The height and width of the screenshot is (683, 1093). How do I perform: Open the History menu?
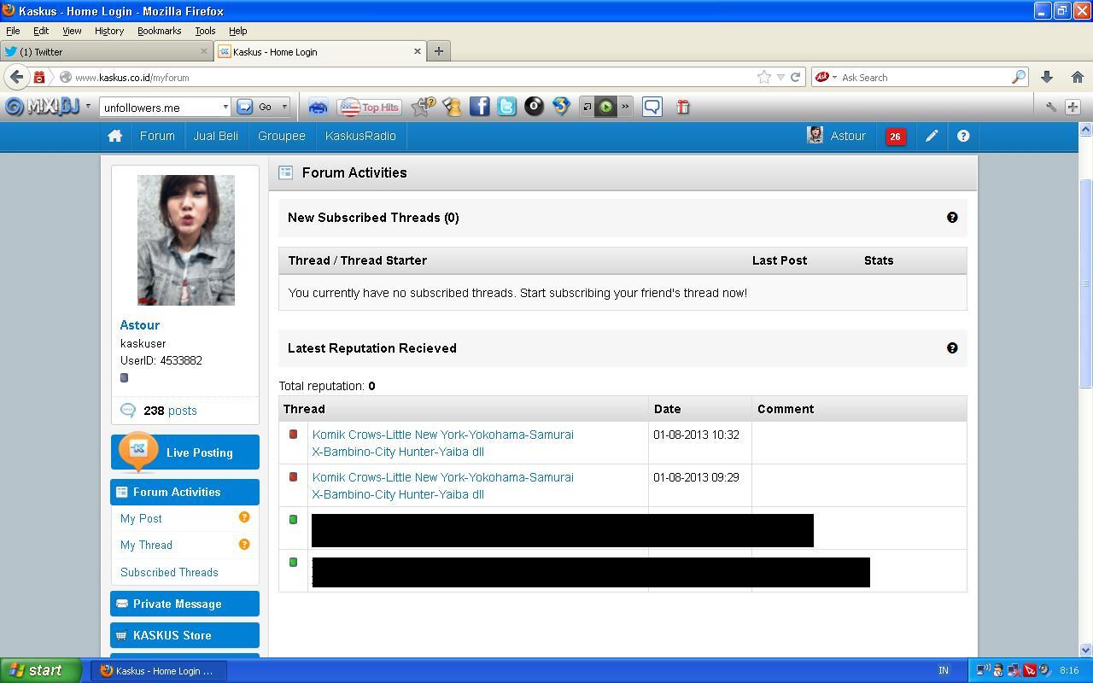(109, 31)
